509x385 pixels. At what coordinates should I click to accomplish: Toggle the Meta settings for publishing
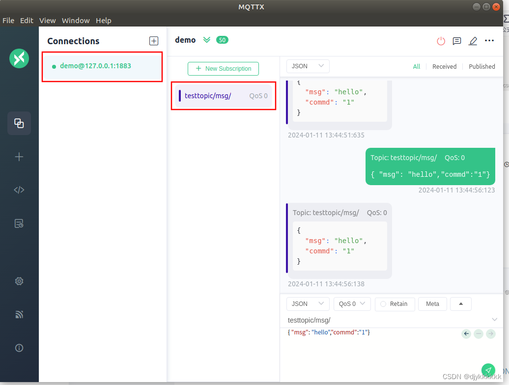432,304
